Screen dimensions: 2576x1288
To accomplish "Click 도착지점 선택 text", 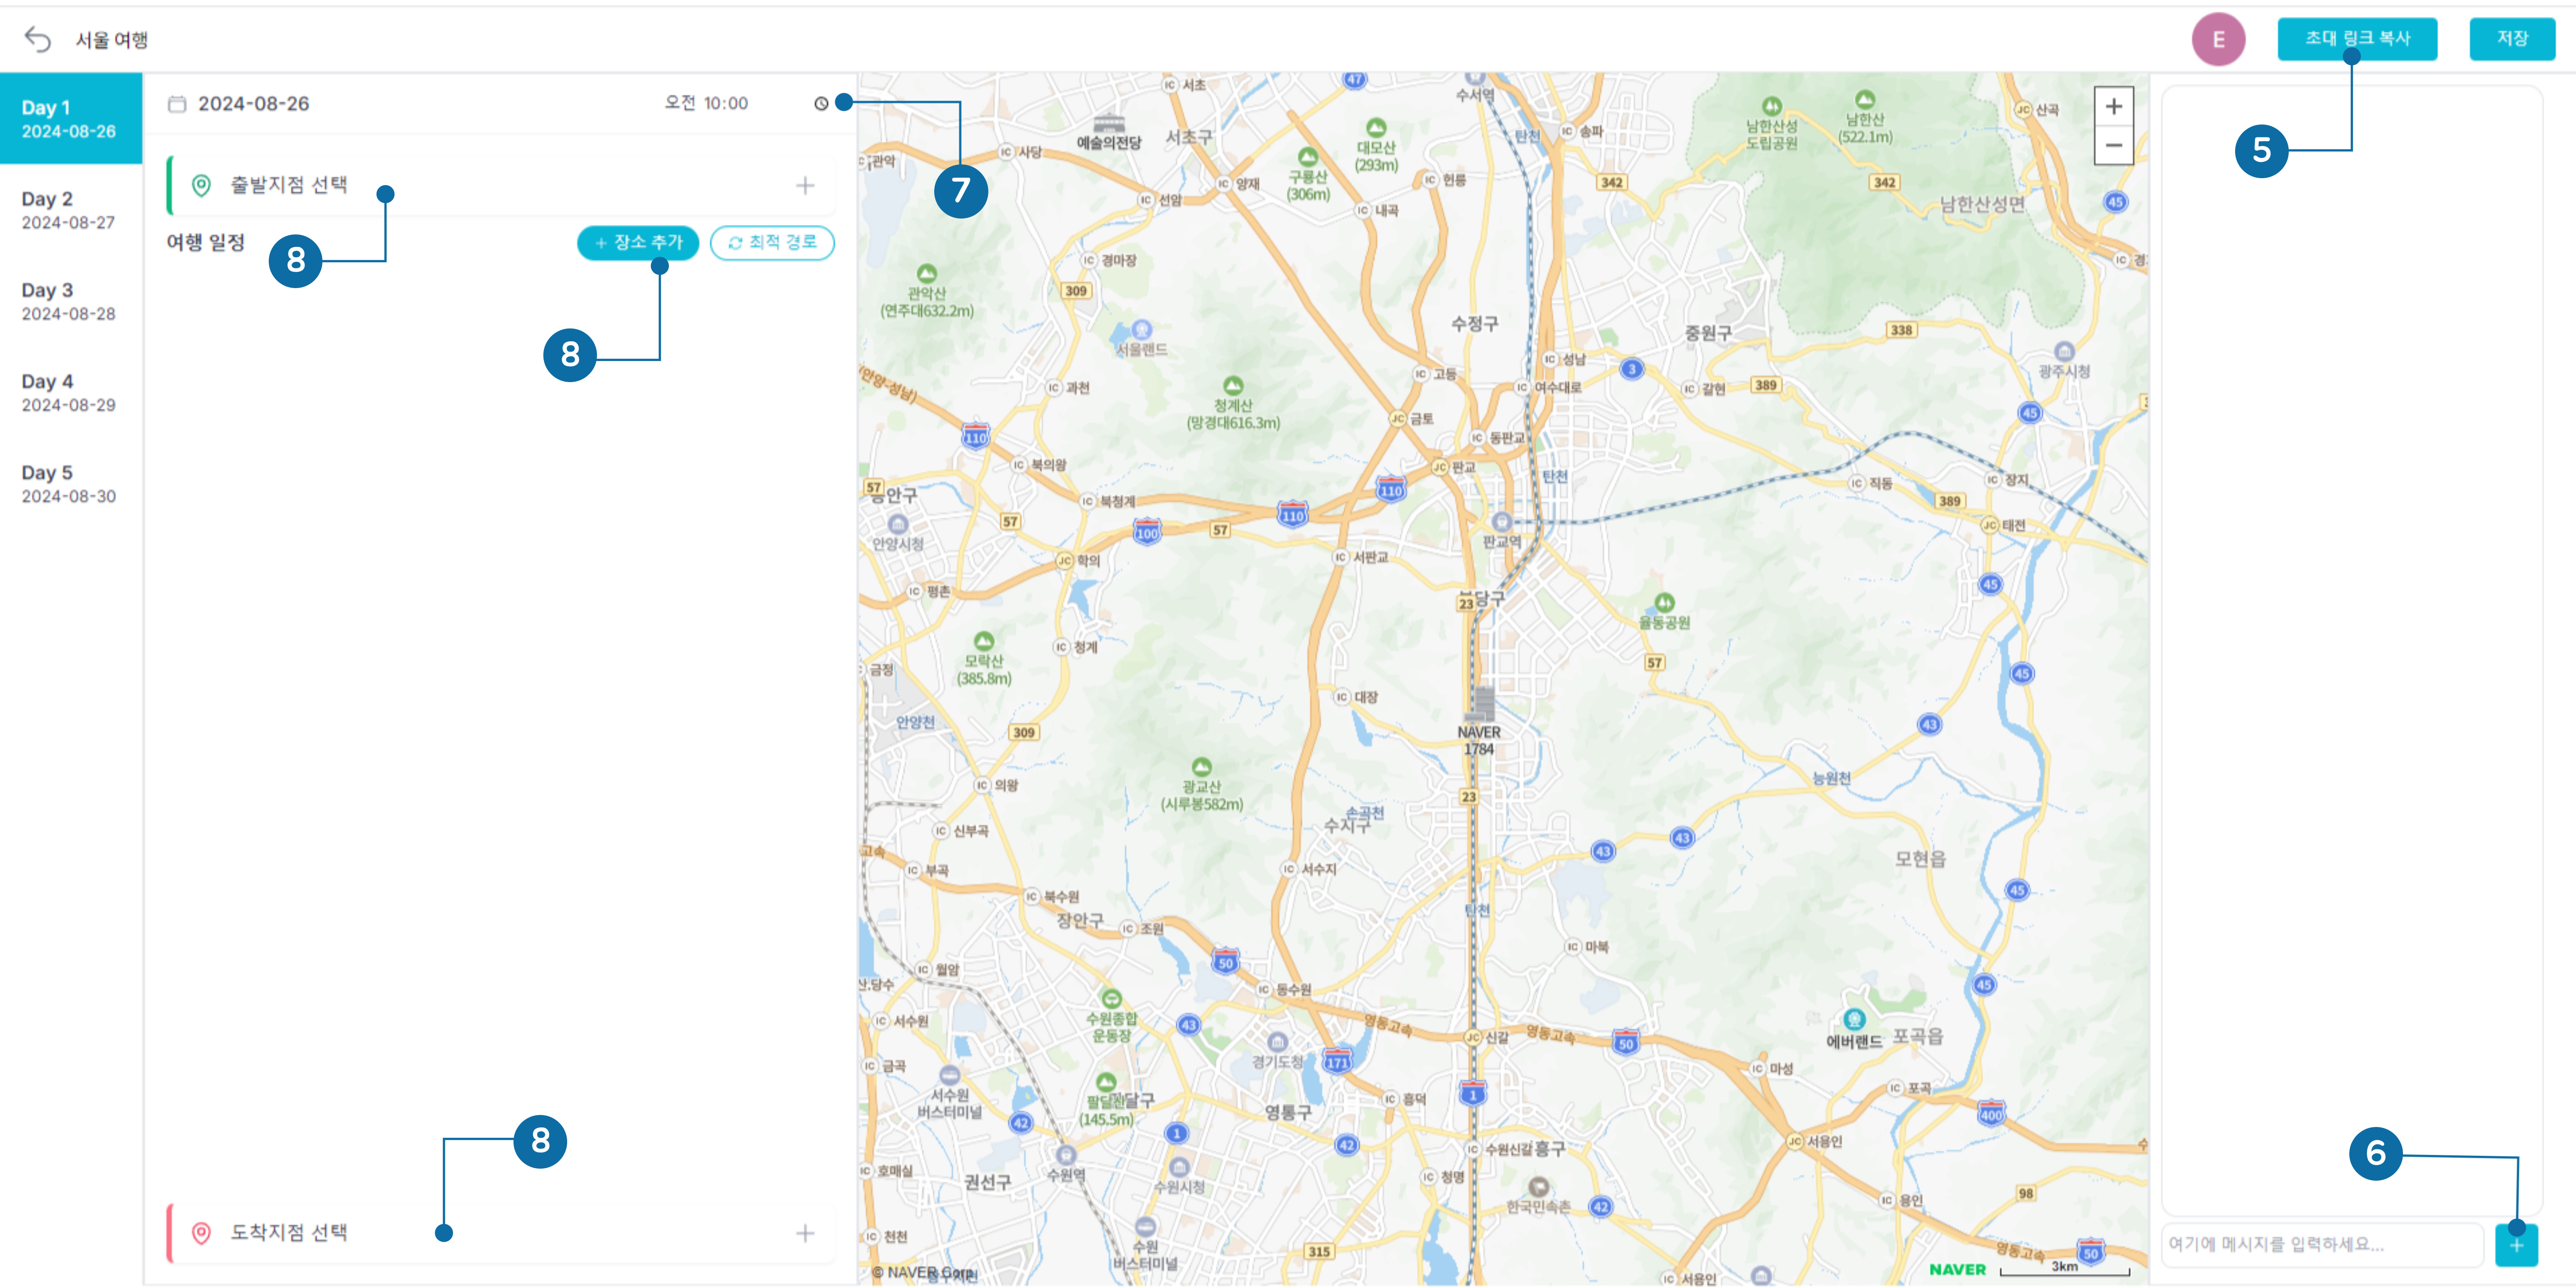I will point(289,1233).
